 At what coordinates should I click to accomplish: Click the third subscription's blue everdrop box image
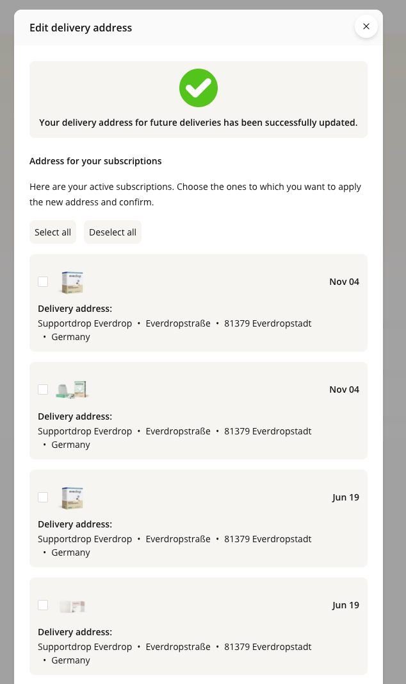click(x=72, y=497)
